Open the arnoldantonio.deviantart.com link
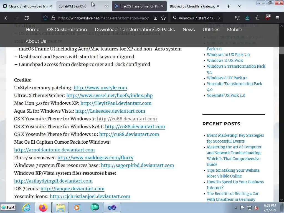284x213 pixels. point(54,150)
